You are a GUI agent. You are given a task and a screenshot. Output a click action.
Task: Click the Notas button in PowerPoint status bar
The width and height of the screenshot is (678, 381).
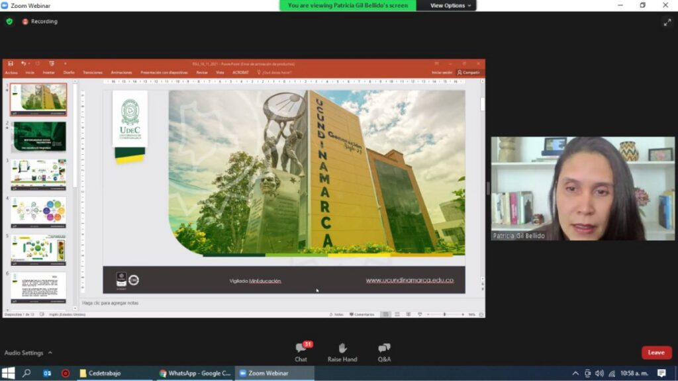pyautogui.click(x=336, y=314)
